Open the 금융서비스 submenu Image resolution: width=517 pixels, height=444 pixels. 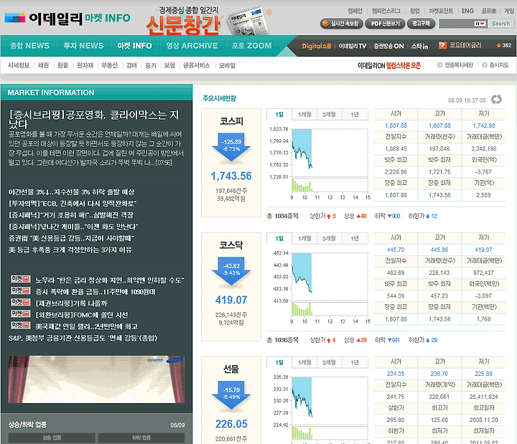tap(197, 65)
